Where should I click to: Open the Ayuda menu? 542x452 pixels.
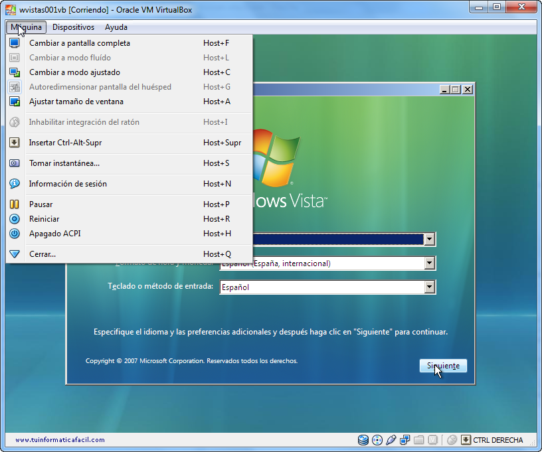point(116,27)
